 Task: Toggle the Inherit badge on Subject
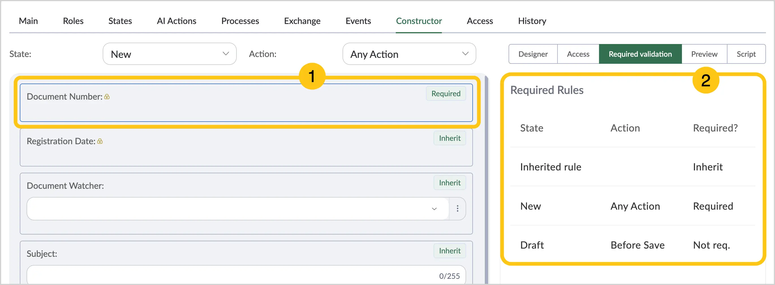coord(450,251)
